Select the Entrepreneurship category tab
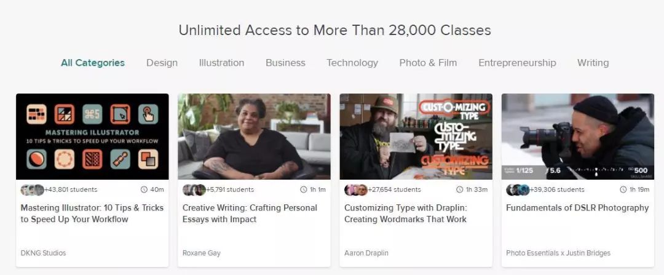 pyautogui.click(x=517, y=63)
